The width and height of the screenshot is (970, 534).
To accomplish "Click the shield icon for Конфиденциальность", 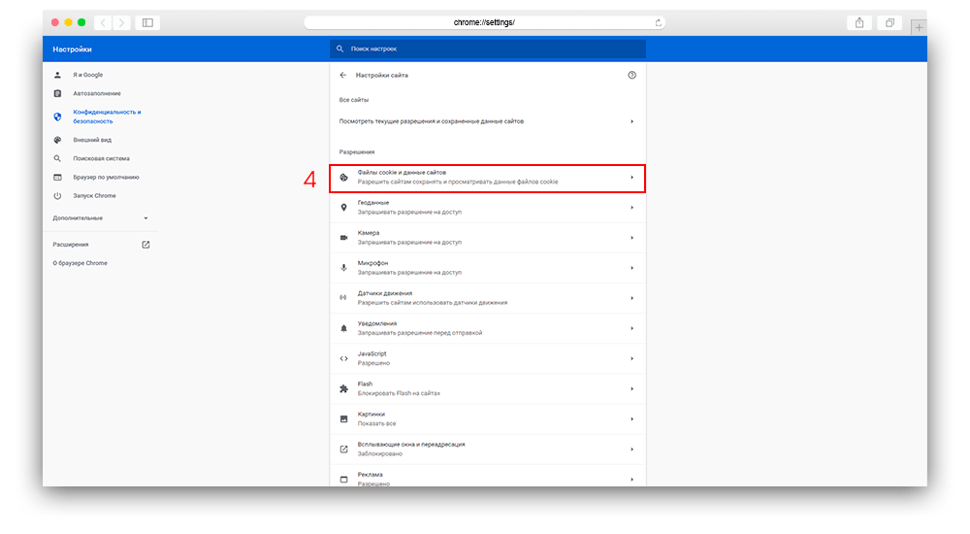I will click(57, 117).
